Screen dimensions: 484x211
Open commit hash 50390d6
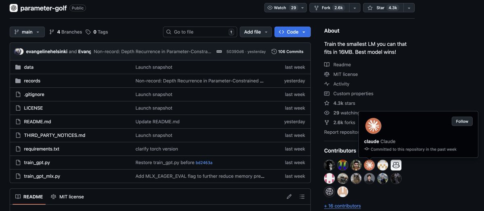[x=235, y=52]
